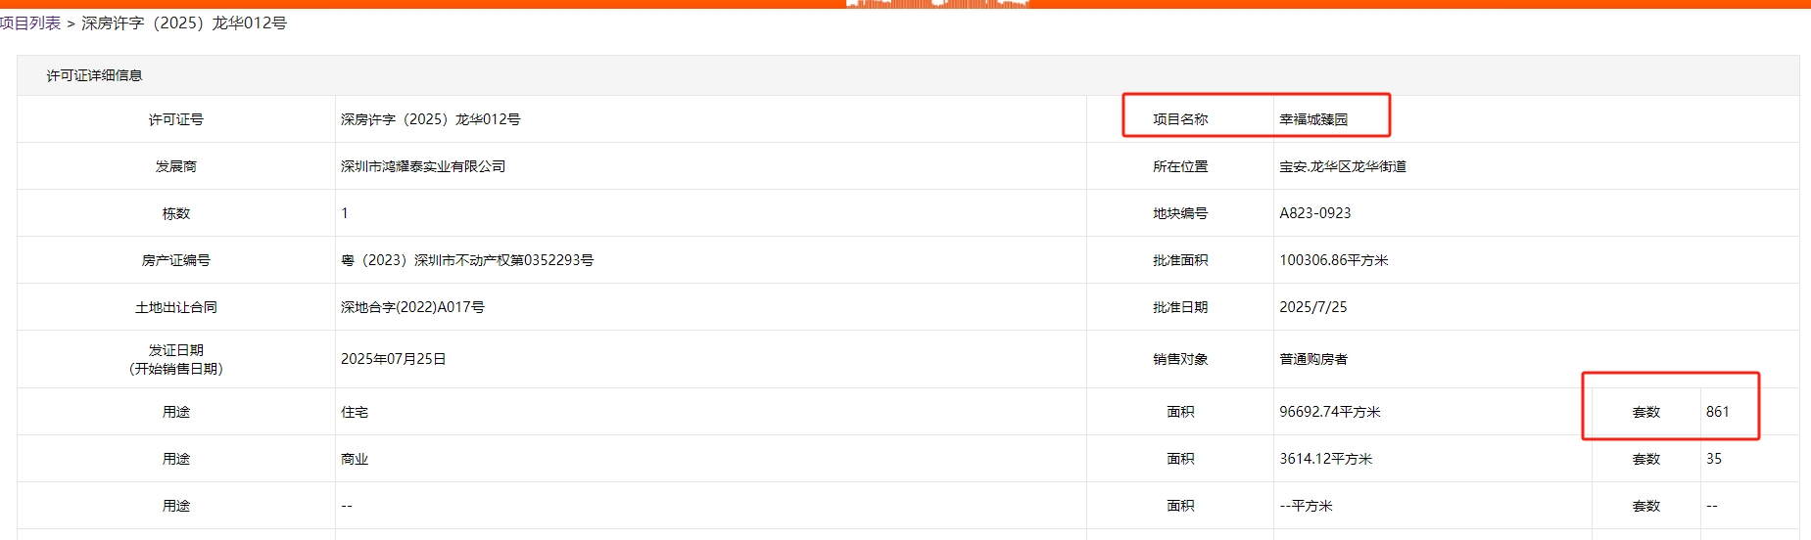
Task: Select developer name 深圳市鸿耀泰实业有限公司
Action: click(423, 166)
